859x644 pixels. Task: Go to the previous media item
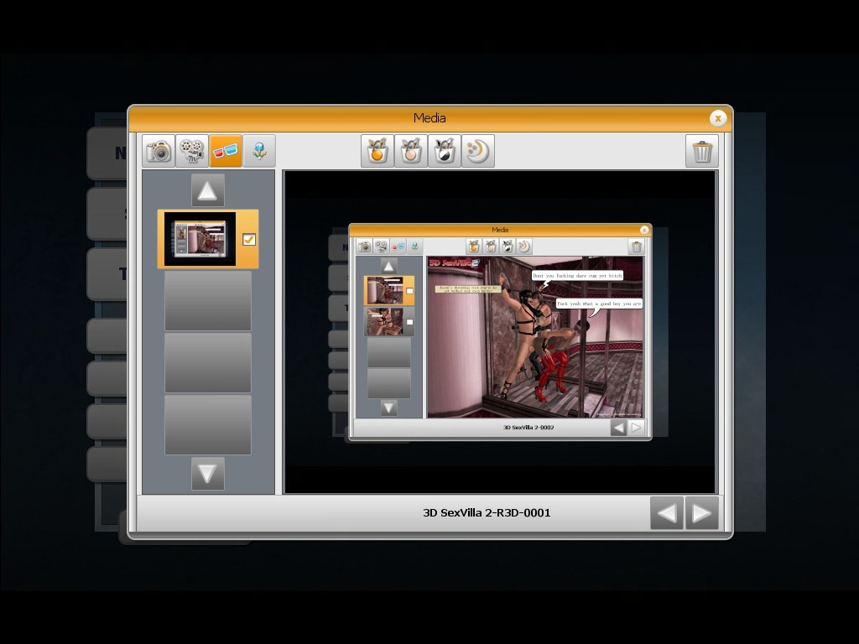(x=667, y=513)
